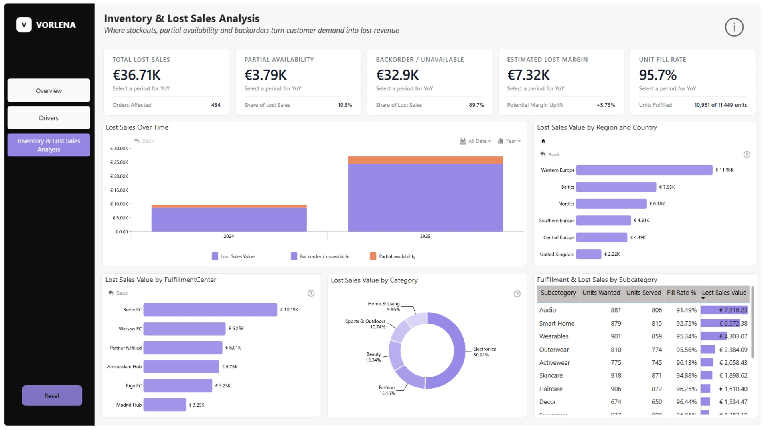Screen dimensions: 766x430
Task: Select the Central Europe bar
Action: point(602,237)
